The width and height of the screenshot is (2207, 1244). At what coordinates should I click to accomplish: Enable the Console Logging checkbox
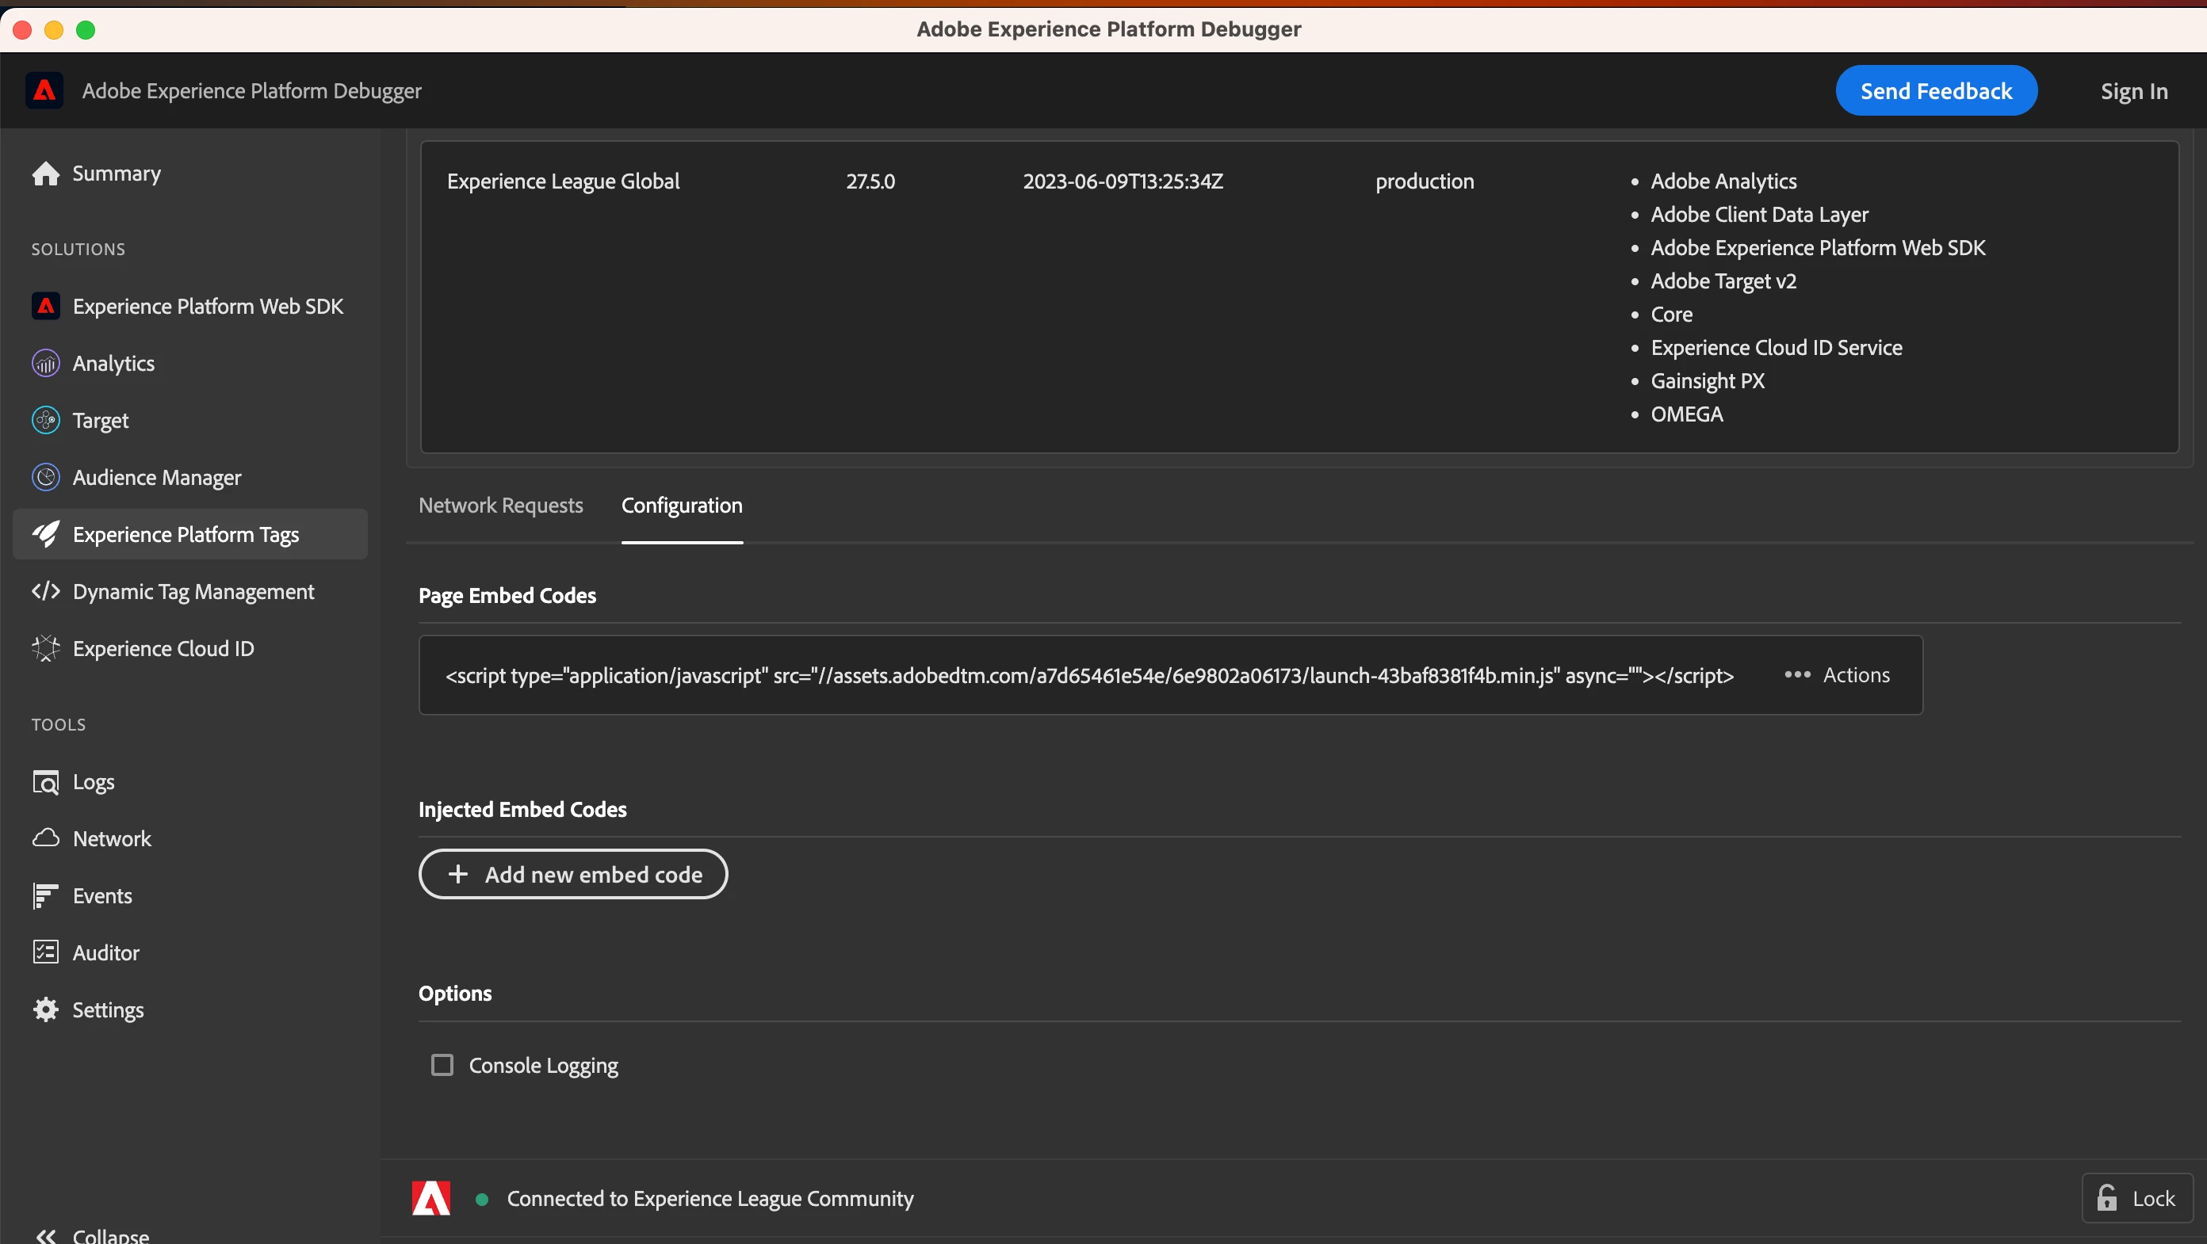(442, 1066)
